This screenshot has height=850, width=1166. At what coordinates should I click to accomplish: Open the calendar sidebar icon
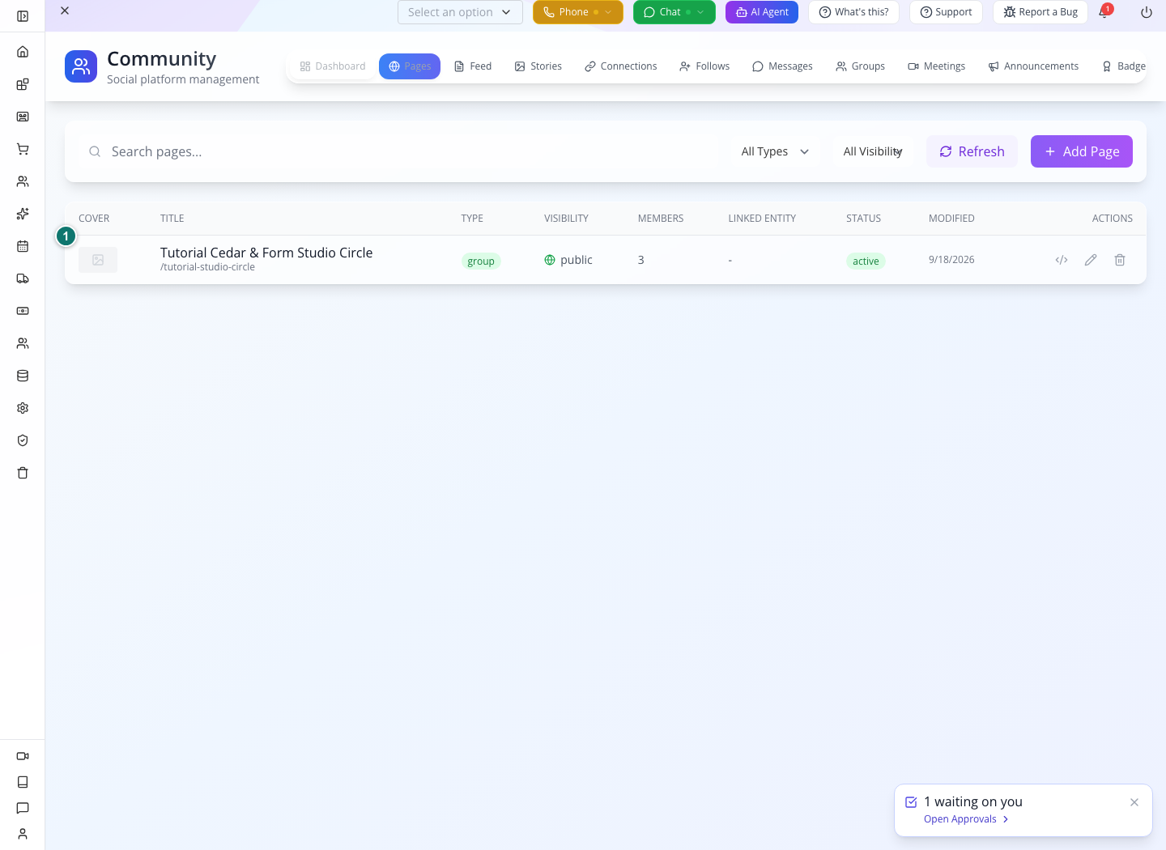click(23, 246)
